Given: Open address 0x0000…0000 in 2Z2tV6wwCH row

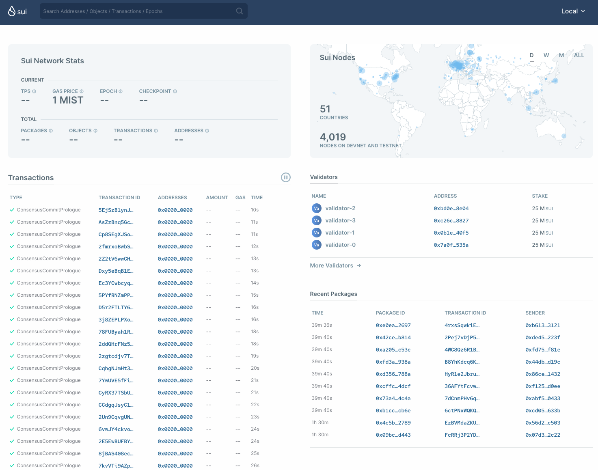Looking at the screenshot, I should [175, 259].
